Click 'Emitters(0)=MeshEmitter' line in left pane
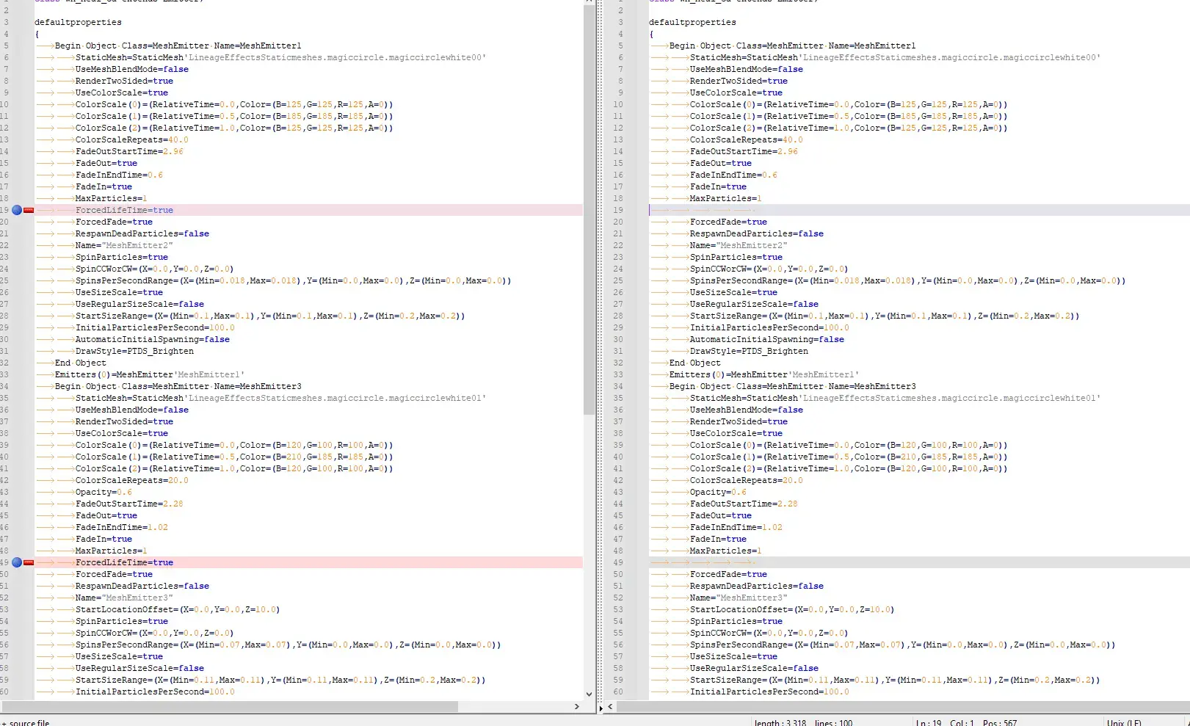The height and width of the screenshot is (726, 1190). [x=150, y=374]
